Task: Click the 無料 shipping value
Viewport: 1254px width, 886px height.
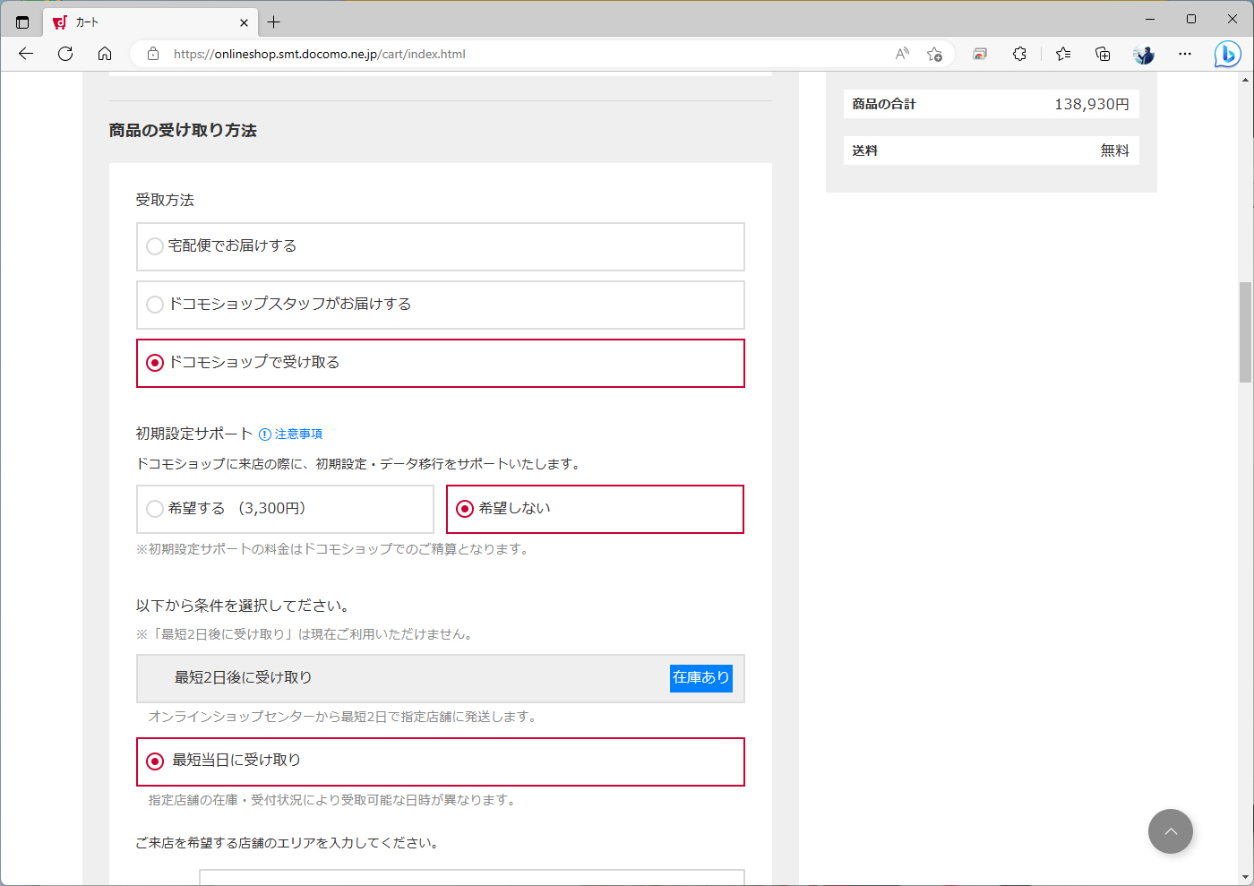Action: pyautogui.click(x=1115, y=151)
